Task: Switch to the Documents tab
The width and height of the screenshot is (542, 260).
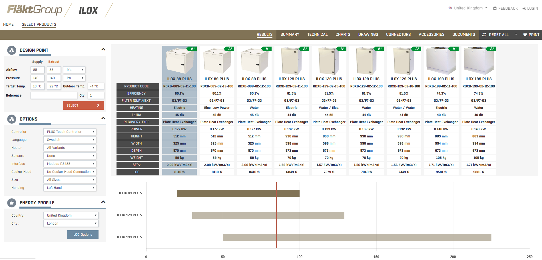Action: click(464, 35)
